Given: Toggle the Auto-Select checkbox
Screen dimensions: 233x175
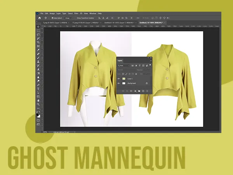Looking at the screenshot, I should [52, 18].
